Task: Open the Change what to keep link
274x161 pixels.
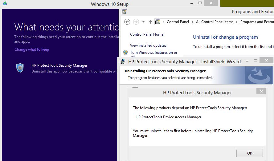Action: tap(32, 49)
